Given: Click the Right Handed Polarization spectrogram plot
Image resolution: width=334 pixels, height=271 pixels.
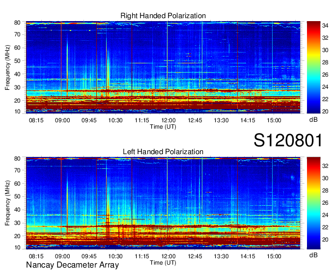Looking at the screenshot, I should [163, 67].
